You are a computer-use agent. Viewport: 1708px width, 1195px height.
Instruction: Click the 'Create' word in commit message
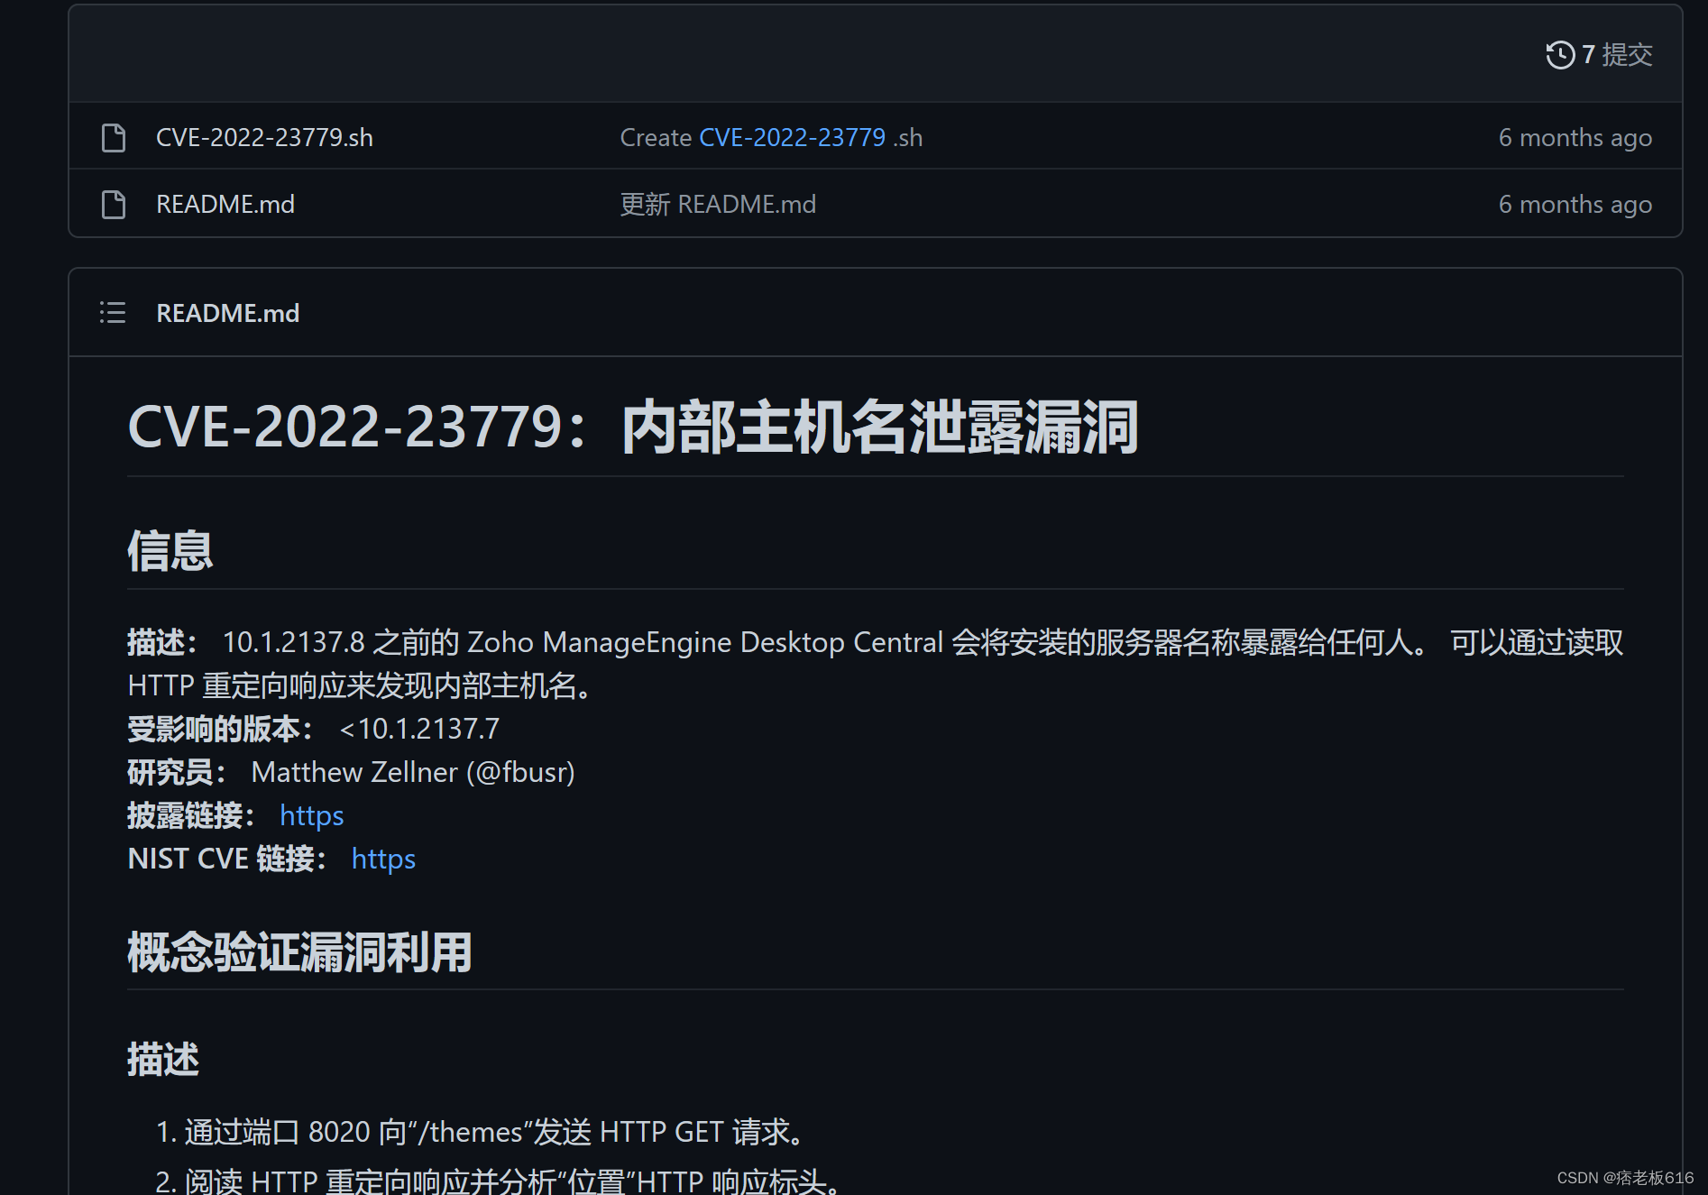tap(656, 137)
